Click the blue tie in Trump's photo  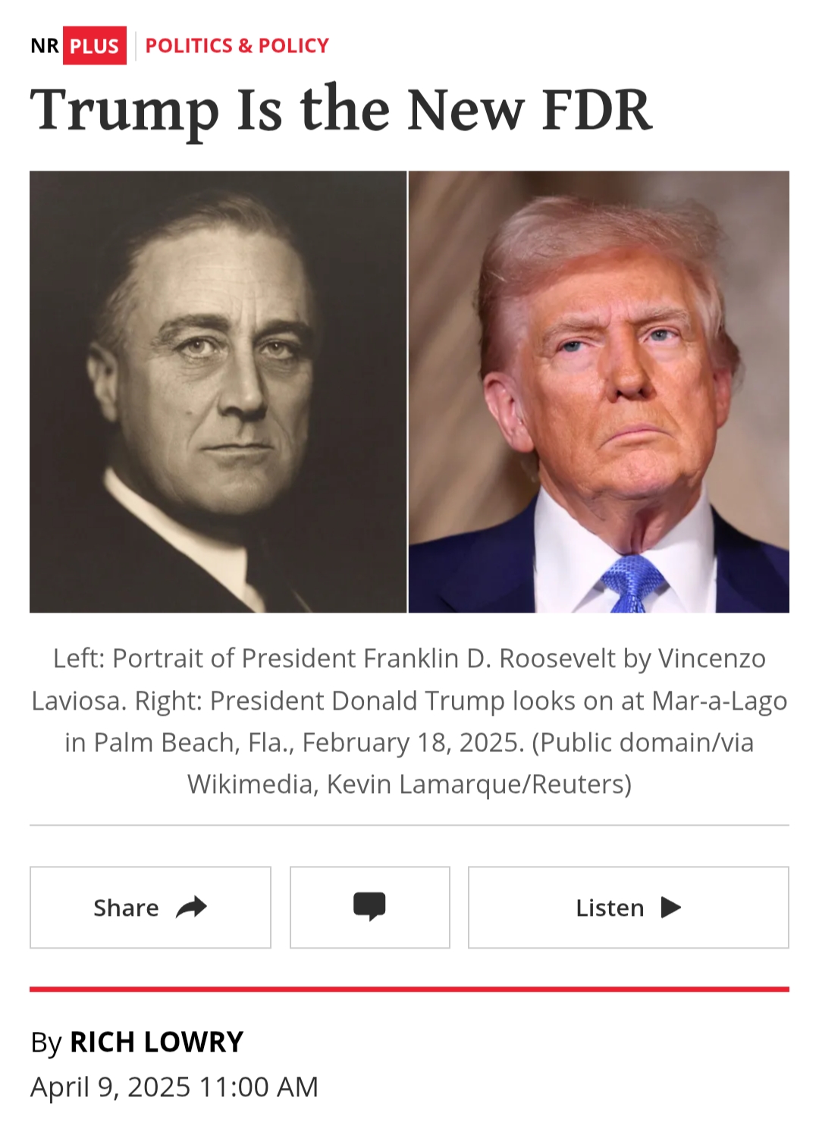coord(632,582)
